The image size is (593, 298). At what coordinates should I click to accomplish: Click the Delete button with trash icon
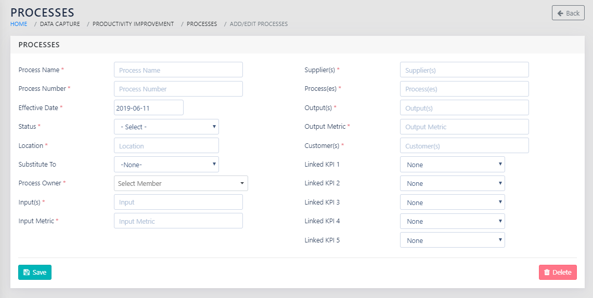(x=558, y=272)
